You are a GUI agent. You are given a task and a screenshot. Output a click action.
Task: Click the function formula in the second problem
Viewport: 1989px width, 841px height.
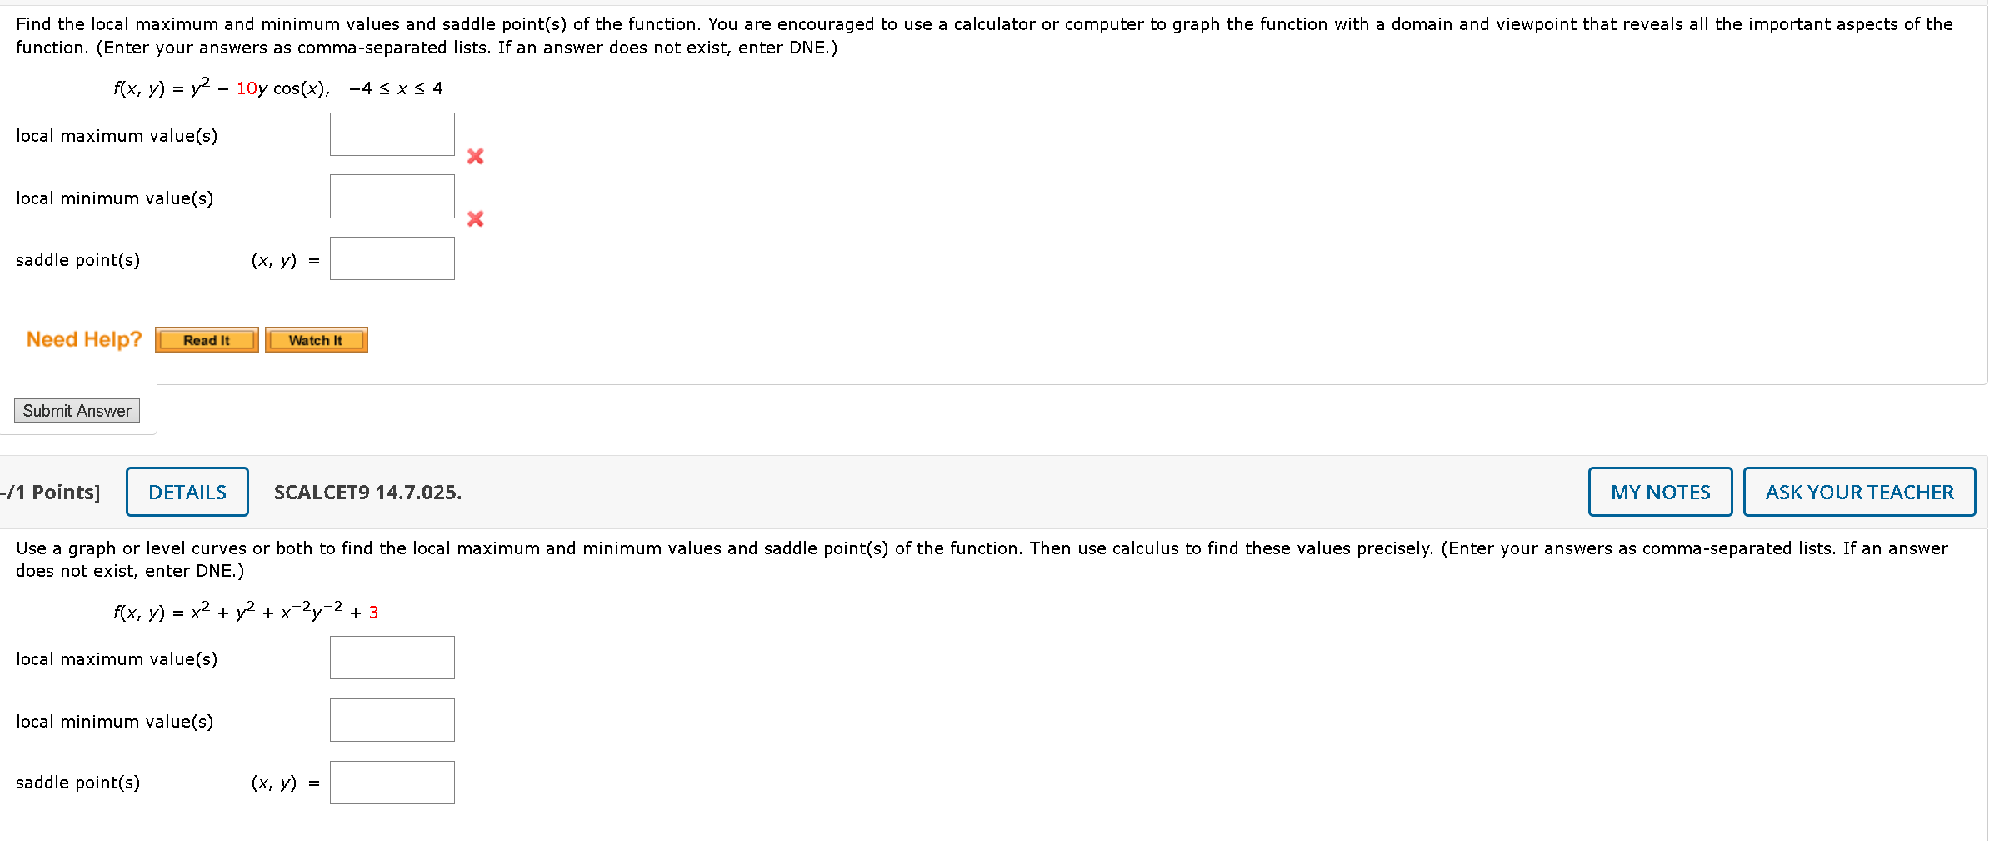(x=245, y=610)
